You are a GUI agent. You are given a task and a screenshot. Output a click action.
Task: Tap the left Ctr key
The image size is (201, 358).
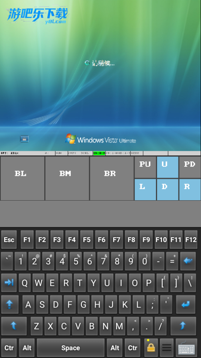[x=9, y=348]
